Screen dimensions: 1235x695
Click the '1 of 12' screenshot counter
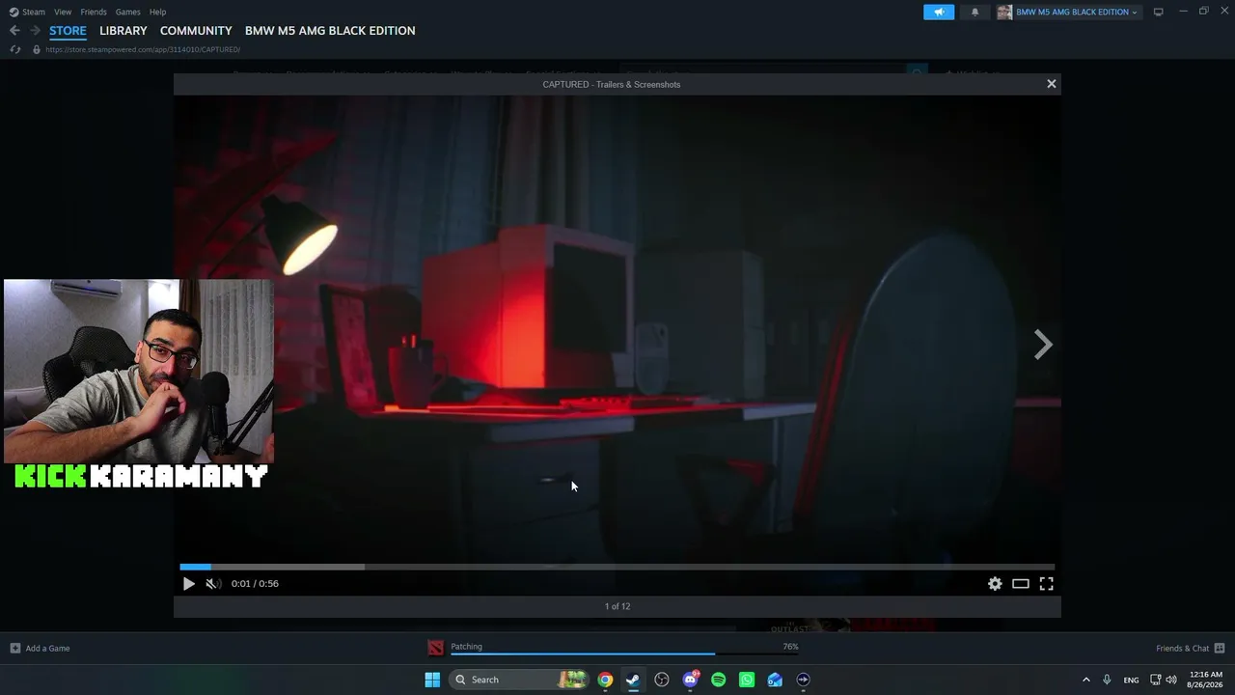[x=617, y=606]
